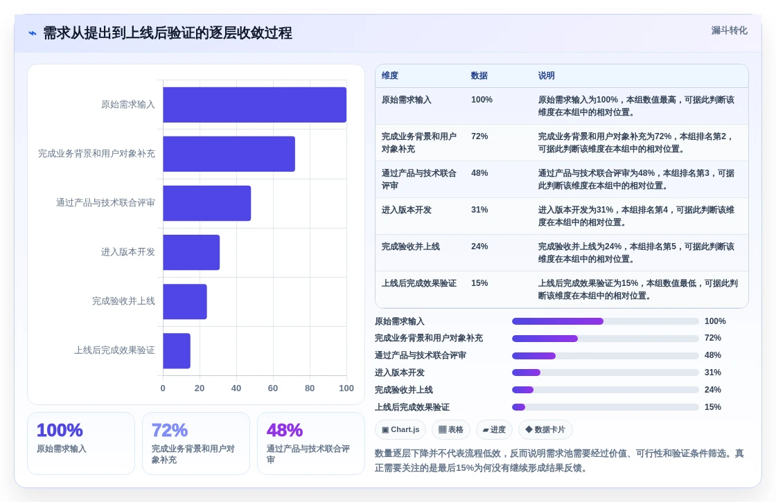This screenshot has height=502, width=776.
Task: Click the 需求从提出到上线后验证 title
Action: (x=167, y=33)
